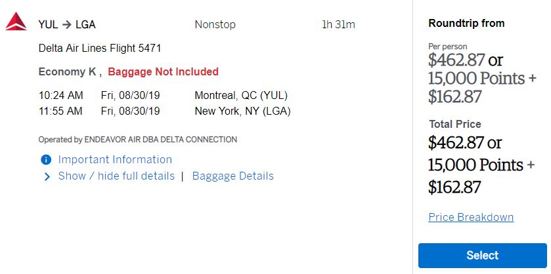Click the red Baggage Not Included notice
Image resolution: width=551 pixels, height=274 pixels.
[163, 72]
